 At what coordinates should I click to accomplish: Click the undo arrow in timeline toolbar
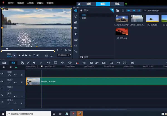(x=34, y=63)
